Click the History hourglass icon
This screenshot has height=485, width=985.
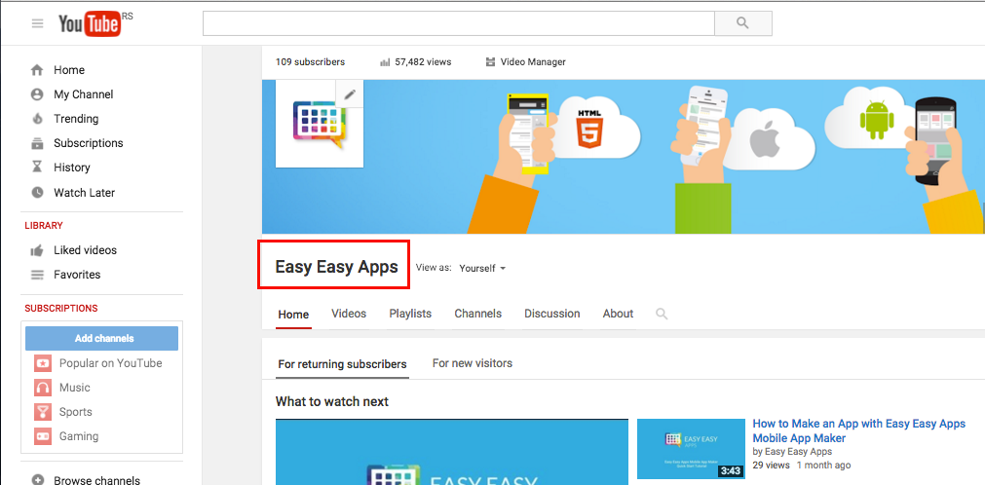click(x=38, y=168)
